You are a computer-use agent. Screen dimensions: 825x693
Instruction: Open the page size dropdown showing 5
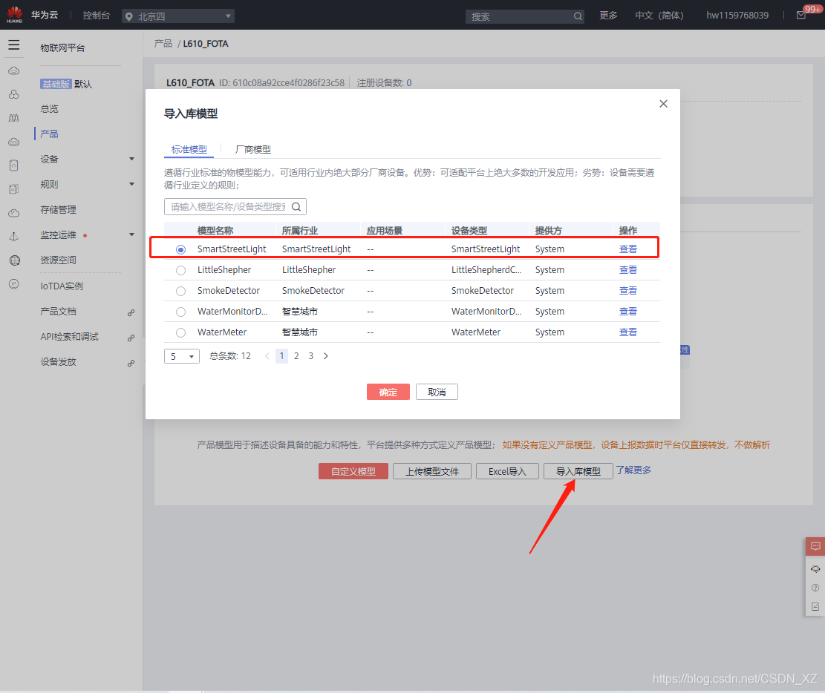pos(181,356)
